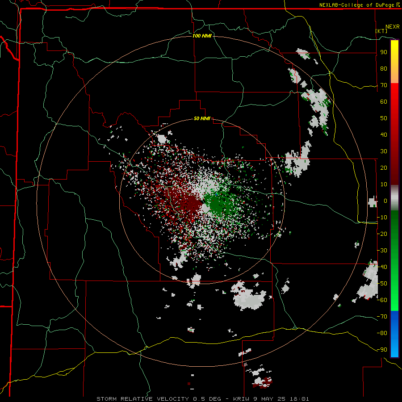Click the -60 value on the velocity scale
Viewport: 402px width, 402px height.
[382, 300]
